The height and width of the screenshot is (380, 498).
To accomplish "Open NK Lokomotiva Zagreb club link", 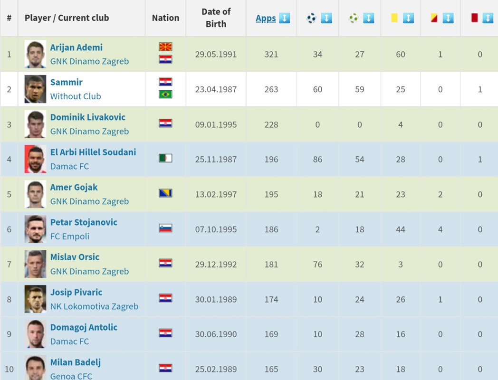I will click(95, 306).
